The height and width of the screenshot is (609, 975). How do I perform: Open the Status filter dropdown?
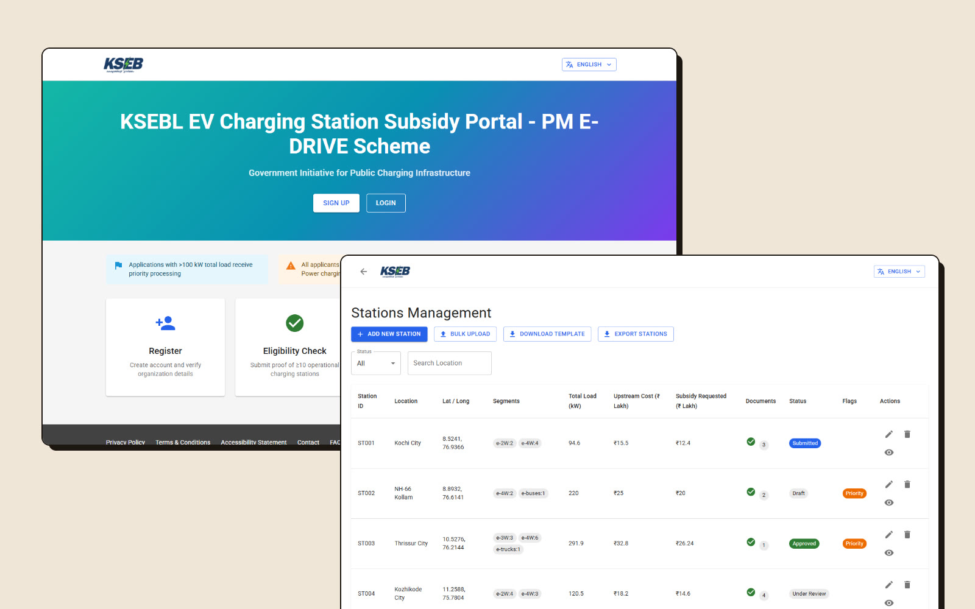click(376, 363)
